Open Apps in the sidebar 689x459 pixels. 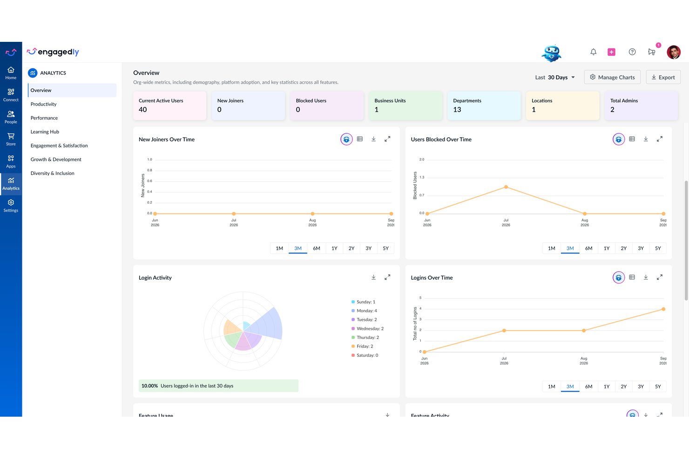click(x=11, y=161)
